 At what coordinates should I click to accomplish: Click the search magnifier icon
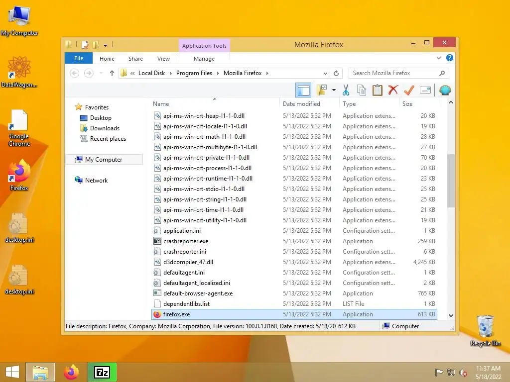(x=442, y=73)
